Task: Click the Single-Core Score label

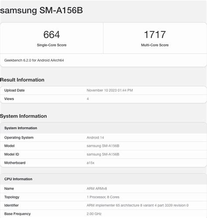Action: 52,45
